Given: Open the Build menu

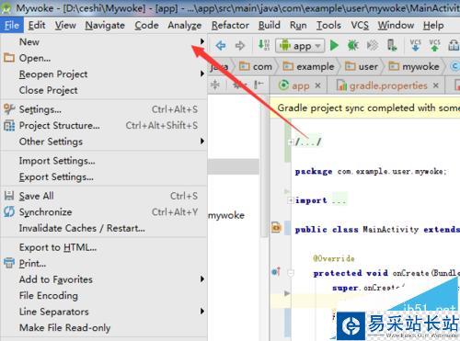Looking at the screenshot, I should 270,25.
